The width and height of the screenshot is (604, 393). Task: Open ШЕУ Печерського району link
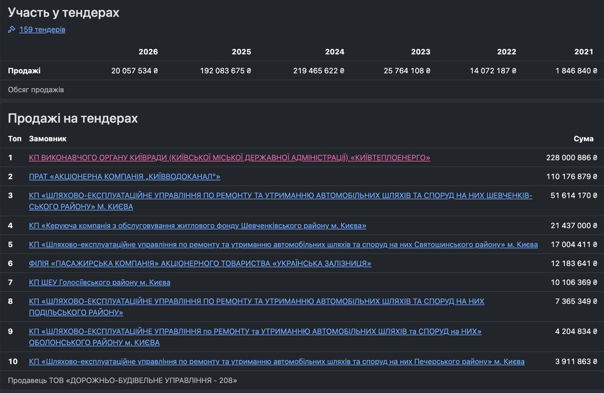(x=277, y=361)
